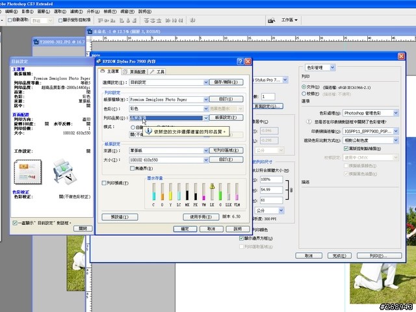416x312 pixels.
Task: Click the Distribute bottom edges icon
Action: pyautogui.click(x=159, y=20)
